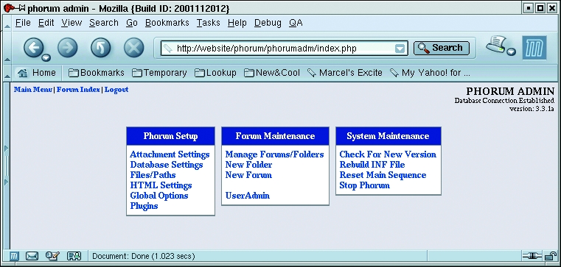Click the Back navigation arrow icon
561x267 pixels.
[x=34, y=48]
